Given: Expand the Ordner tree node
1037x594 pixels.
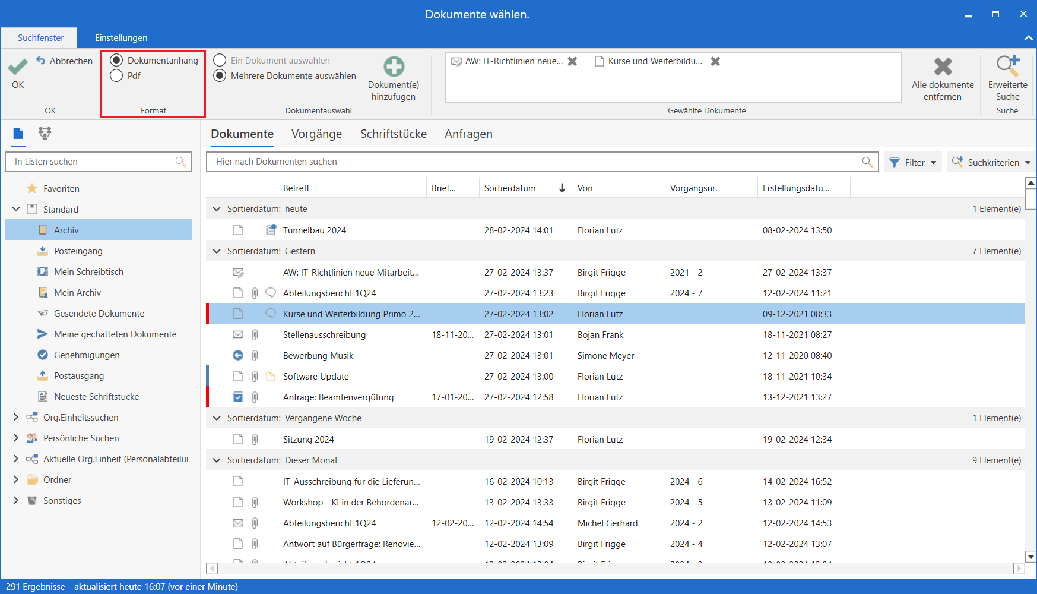Looking at the screenshot, I should 16,479.
